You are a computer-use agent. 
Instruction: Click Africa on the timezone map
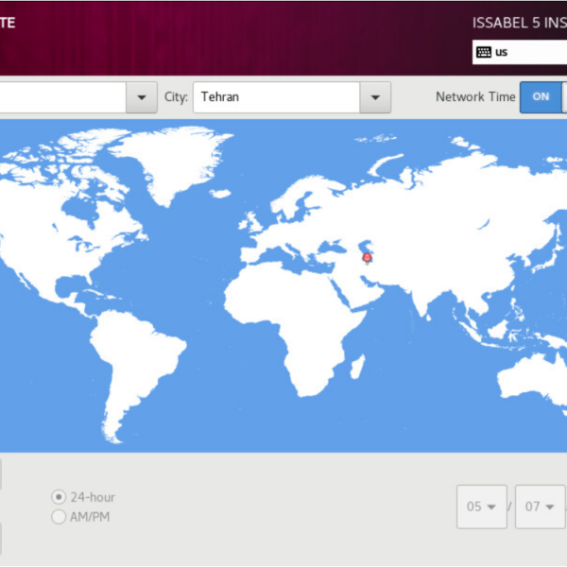tap(293, 331)
